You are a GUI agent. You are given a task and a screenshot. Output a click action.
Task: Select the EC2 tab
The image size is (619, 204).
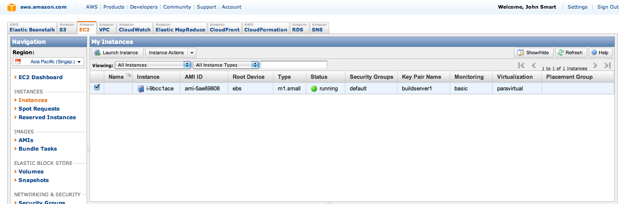[87, 28]
